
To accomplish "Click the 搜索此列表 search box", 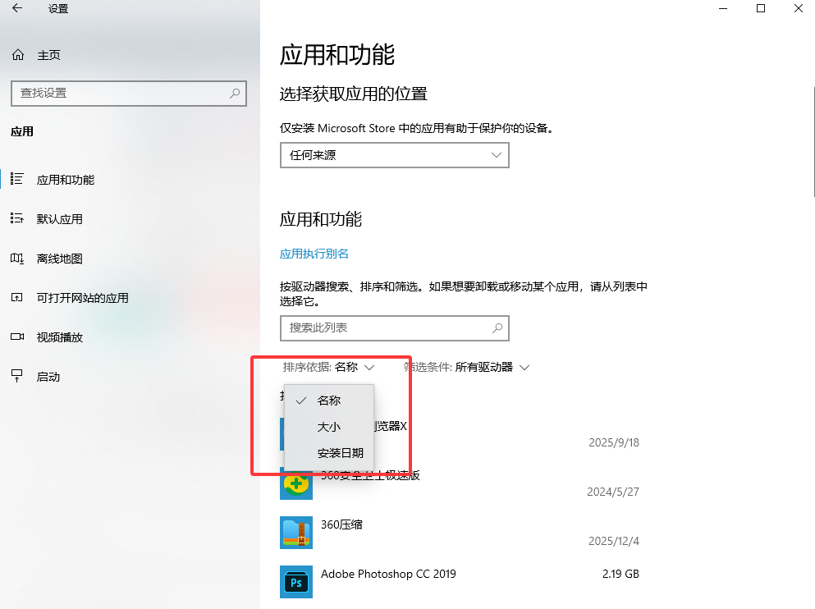I will tap(394, 328).
